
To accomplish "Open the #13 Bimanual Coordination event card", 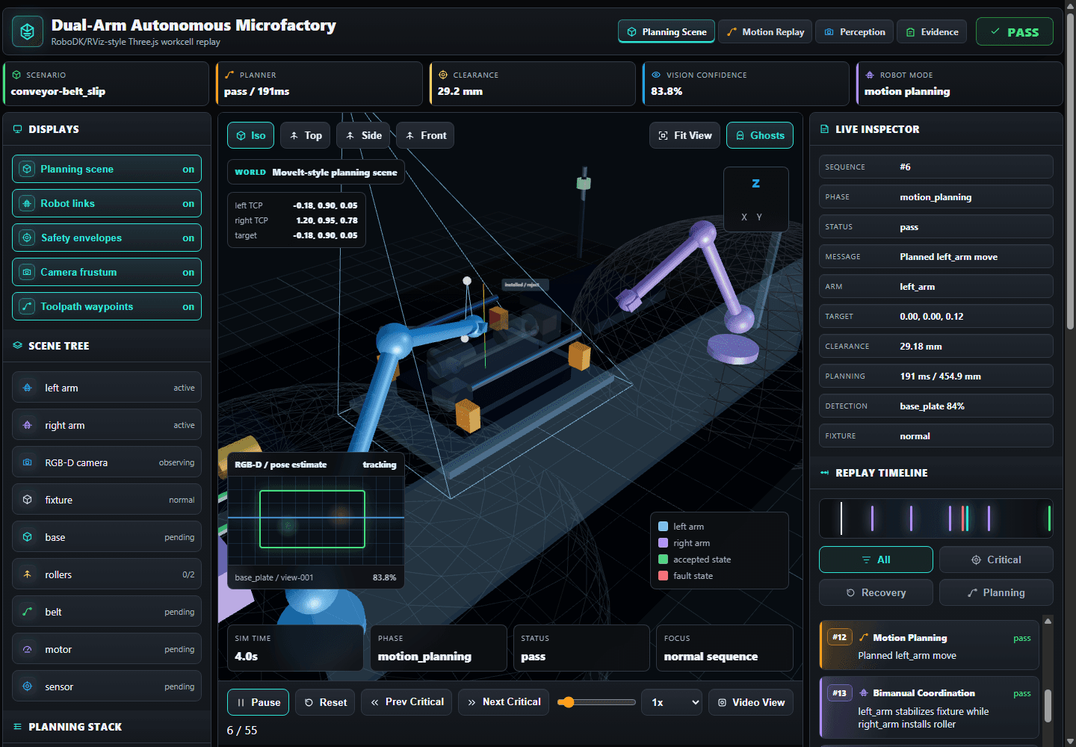I will click(929, 707).
